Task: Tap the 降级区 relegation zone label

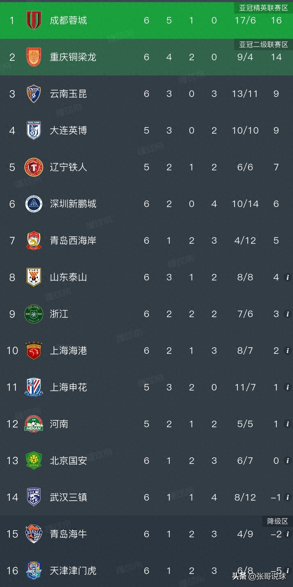Action: tap(278, 521)
